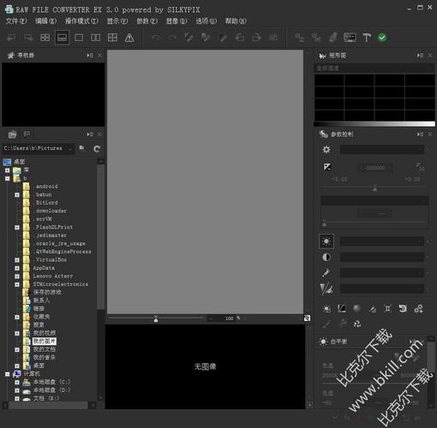The height and width of the screenshot is (428, 437).
Task: Click the rotate right toolbar icon
Action: click(256, 38)
